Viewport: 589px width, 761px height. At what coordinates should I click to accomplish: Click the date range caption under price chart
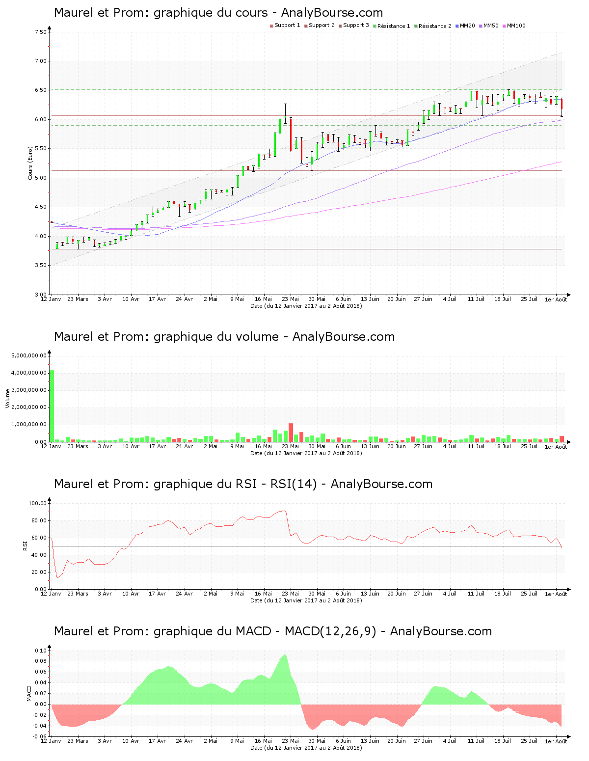tap(306, 306)
